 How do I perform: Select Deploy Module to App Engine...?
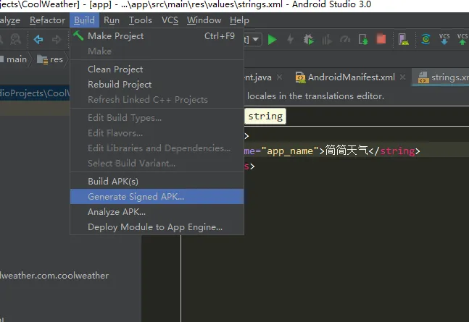[157, 227]
